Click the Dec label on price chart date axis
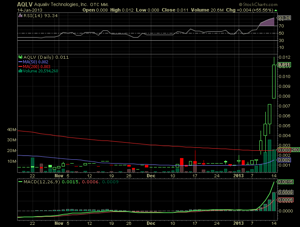The image size is (300, 227). click(151, 176)
